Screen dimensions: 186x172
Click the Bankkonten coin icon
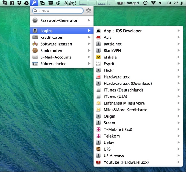pos(35,51)
